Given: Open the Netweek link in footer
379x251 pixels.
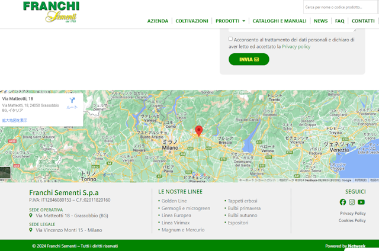Looking at the screenshot, I should pos(356,246).
